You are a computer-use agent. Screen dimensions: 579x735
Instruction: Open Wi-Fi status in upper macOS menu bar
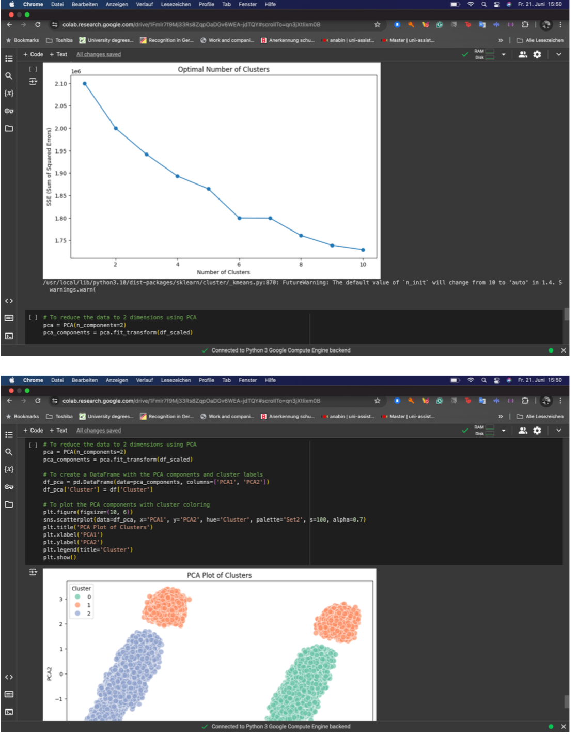471,4
